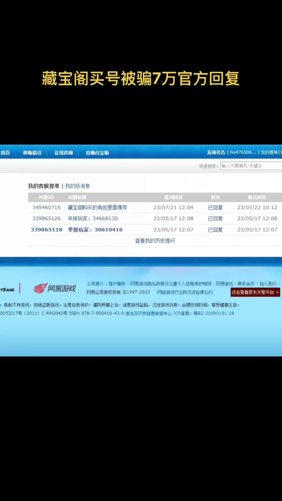Click the 问题标题 column header
Viewport: 282px width, 501px height.
point(77,197)
